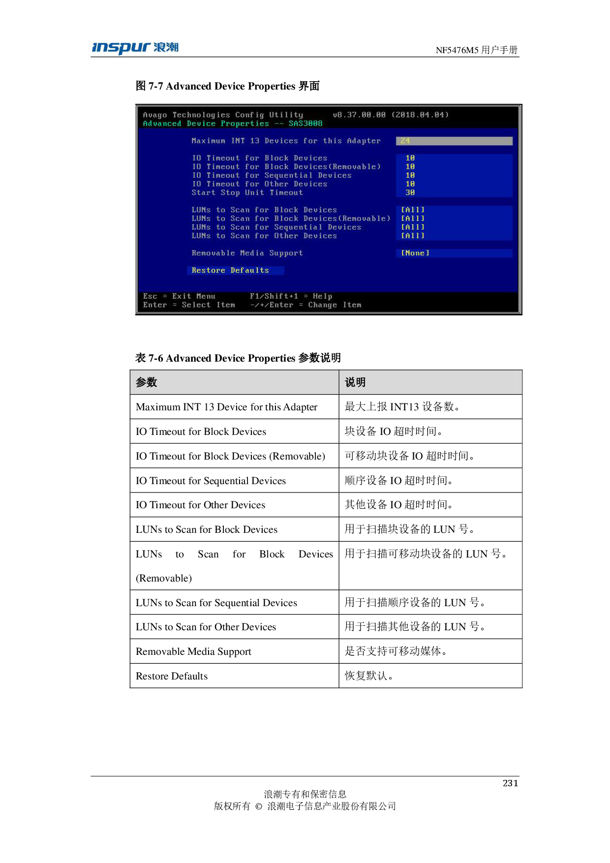Select Maximum INT 13 Devices value field
This screenshot has height=863, width=610.
click(454, 141)
